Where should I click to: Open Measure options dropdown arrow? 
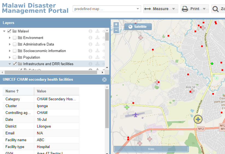pyautogui.click(x=174, y=9)
